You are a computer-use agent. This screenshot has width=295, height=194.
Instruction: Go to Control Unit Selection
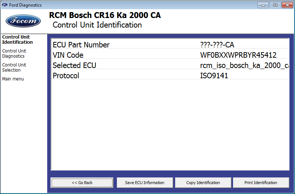point(14,68)
